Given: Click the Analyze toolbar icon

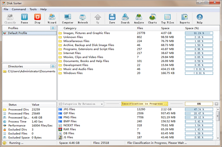Looking at the screenshot, I should click(x=139, y=18).
